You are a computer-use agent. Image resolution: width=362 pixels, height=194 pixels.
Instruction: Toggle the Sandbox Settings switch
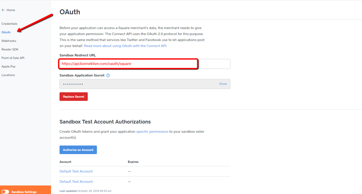pyautogui.click(x=5, y=192)
